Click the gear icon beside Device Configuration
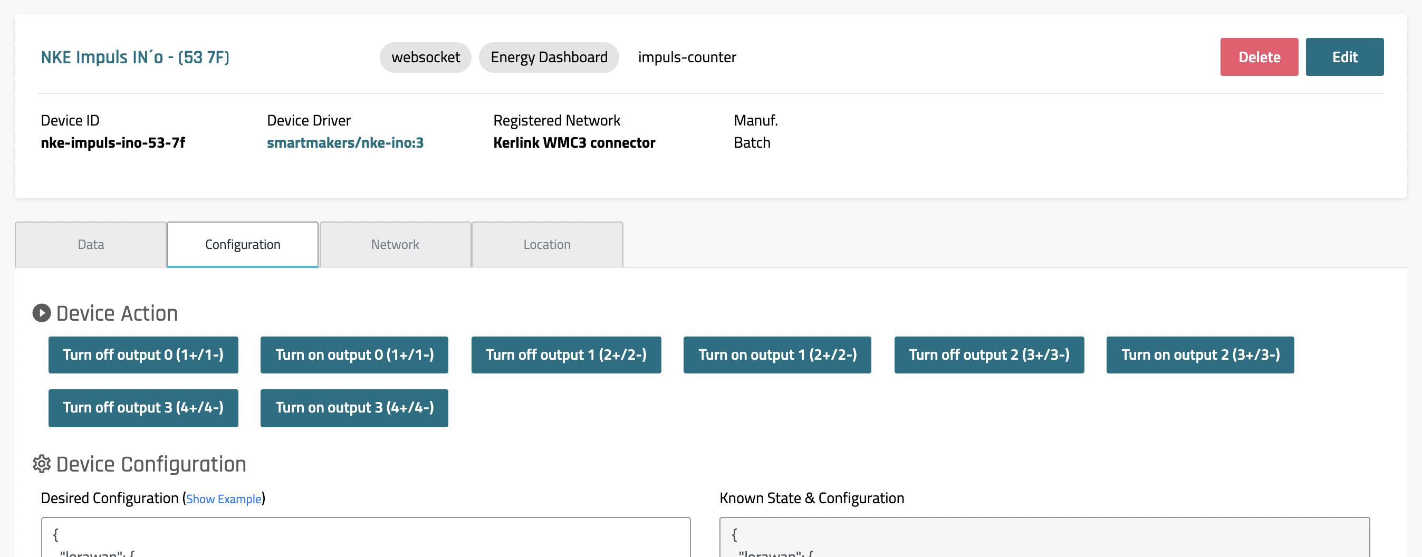The image size is (1422, 557). pos(41,464)
